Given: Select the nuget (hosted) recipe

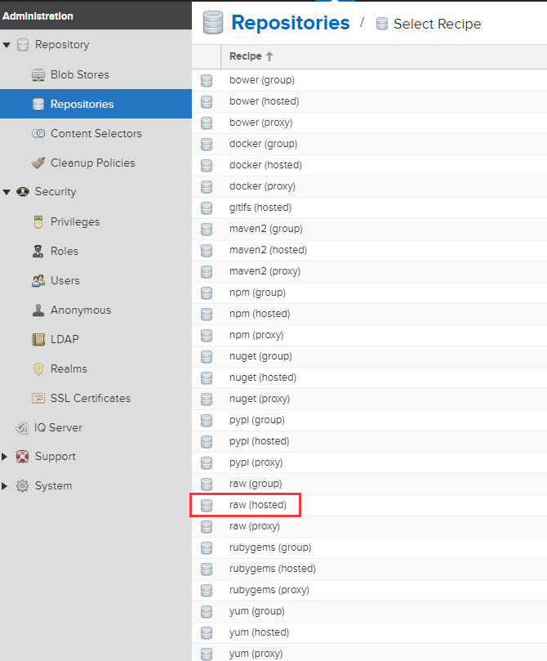Looking at the screenshot, I should pyautogui.click(x=369, y=377).
